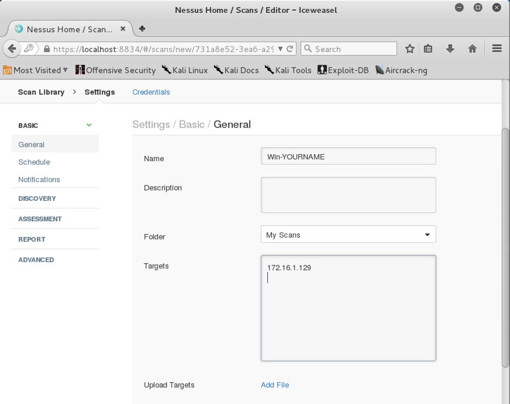Open the hamburger menu in Iceweasel
The height and width of the screenshot is (404, 510).
[x=497, y=49]
